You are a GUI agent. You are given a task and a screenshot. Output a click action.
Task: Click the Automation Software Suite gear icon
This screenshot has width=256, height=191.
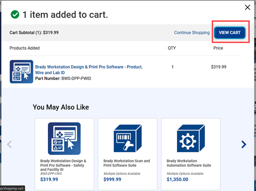(191, 139)
